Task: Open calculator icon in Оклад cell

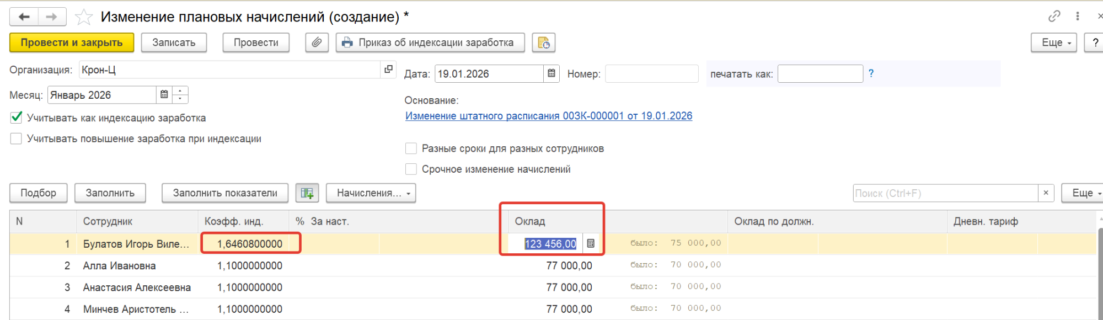Action: coord(591,243)
